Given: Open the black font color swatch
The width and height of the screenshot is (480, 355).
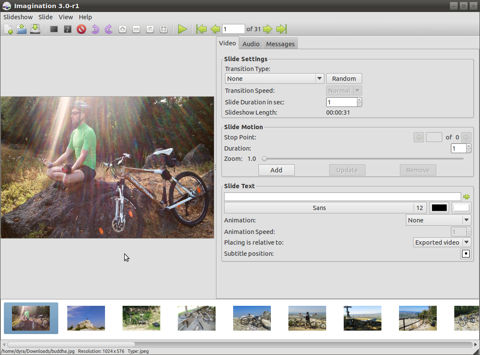Looking at the screenshot, I should point(439,208).
